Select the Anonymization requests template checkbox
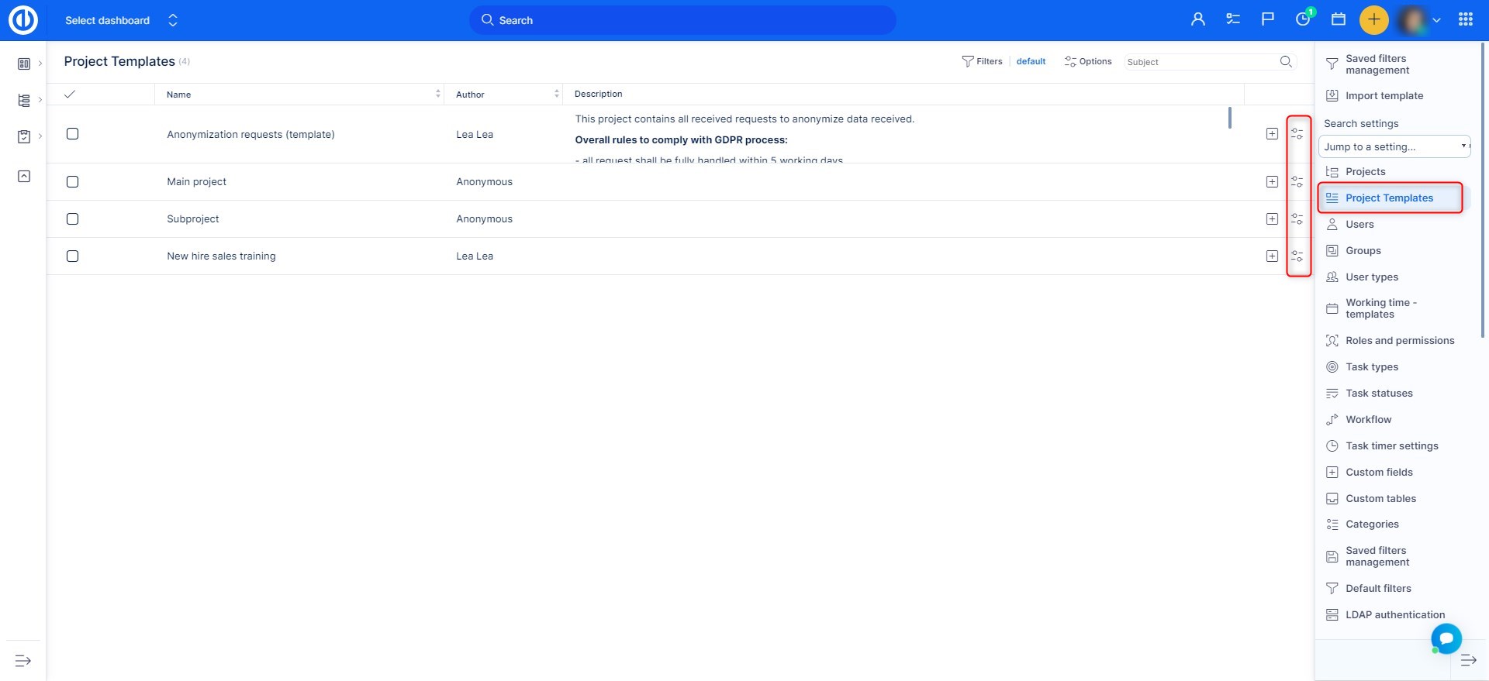This screenshot has height=681, width=1489. click(73, 134)
